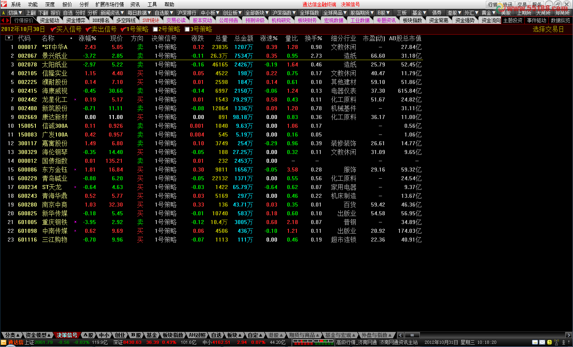This screenshot has width=573, height=347.
Task: Click the yellow smiley icon in status bar
Action: 550,342
